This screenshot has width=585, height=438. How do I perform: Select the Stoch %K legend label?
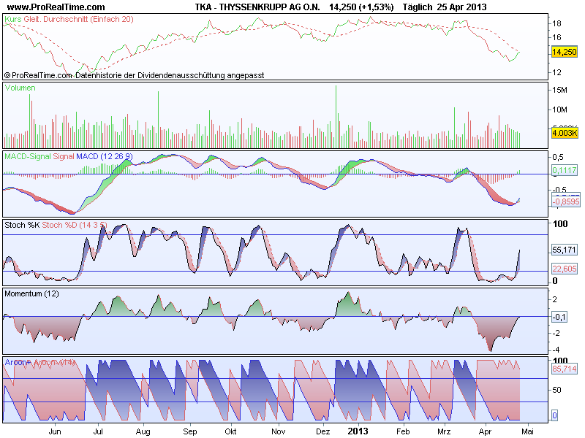[x=22, y=225]
